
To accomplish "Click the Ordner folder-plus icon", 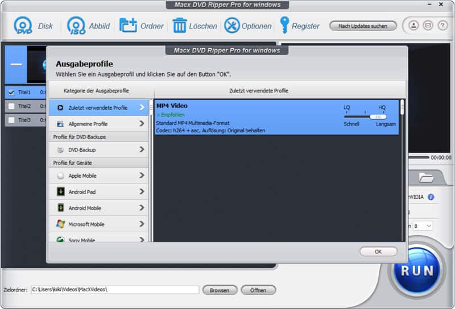I will [128, 26].
